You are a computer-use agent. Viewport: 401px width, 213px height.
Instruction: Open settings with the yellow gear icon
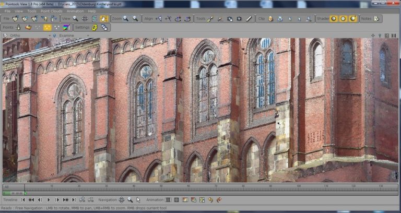(x=95, y=27)
